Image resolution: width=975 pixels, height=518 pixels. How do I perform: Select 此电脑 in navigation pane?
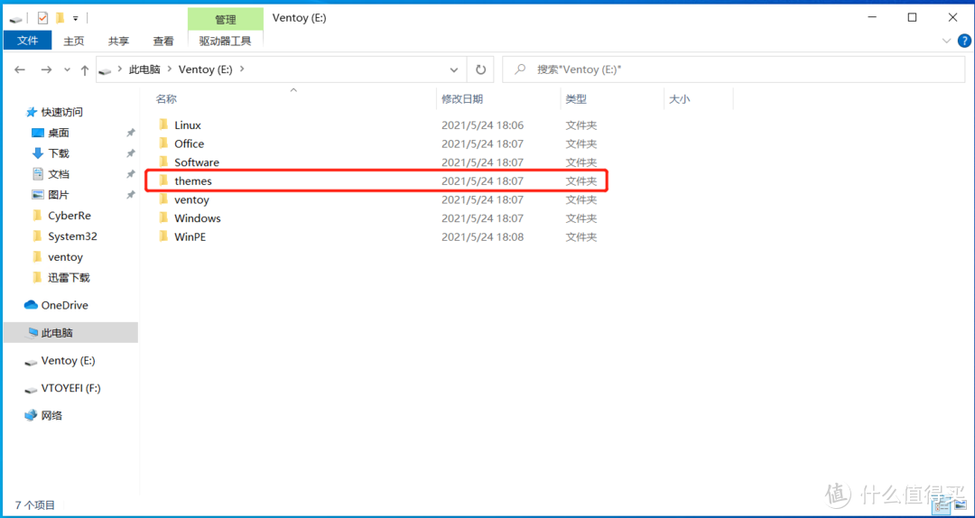point(71,333)
